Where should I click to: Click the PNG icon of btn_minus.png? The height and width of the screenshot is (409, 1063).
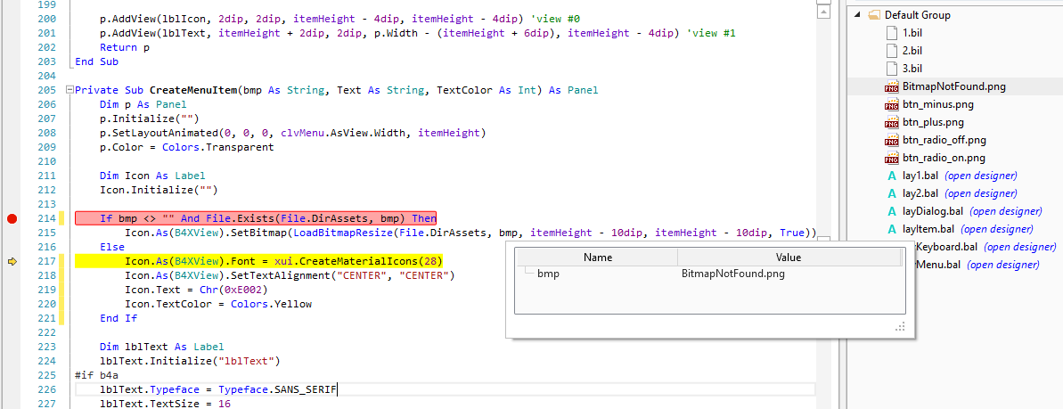click(892, 104)
